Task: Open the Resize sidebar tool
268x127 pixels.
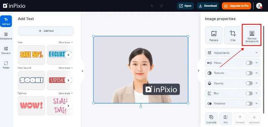Action: (6, 65)
